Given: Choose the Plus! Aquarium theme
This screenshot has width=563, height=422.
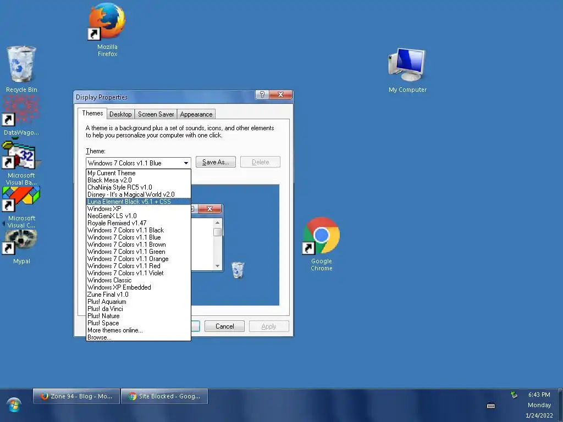Looking at the screenshot, I should pyautogui.click(x=138, y=302).
